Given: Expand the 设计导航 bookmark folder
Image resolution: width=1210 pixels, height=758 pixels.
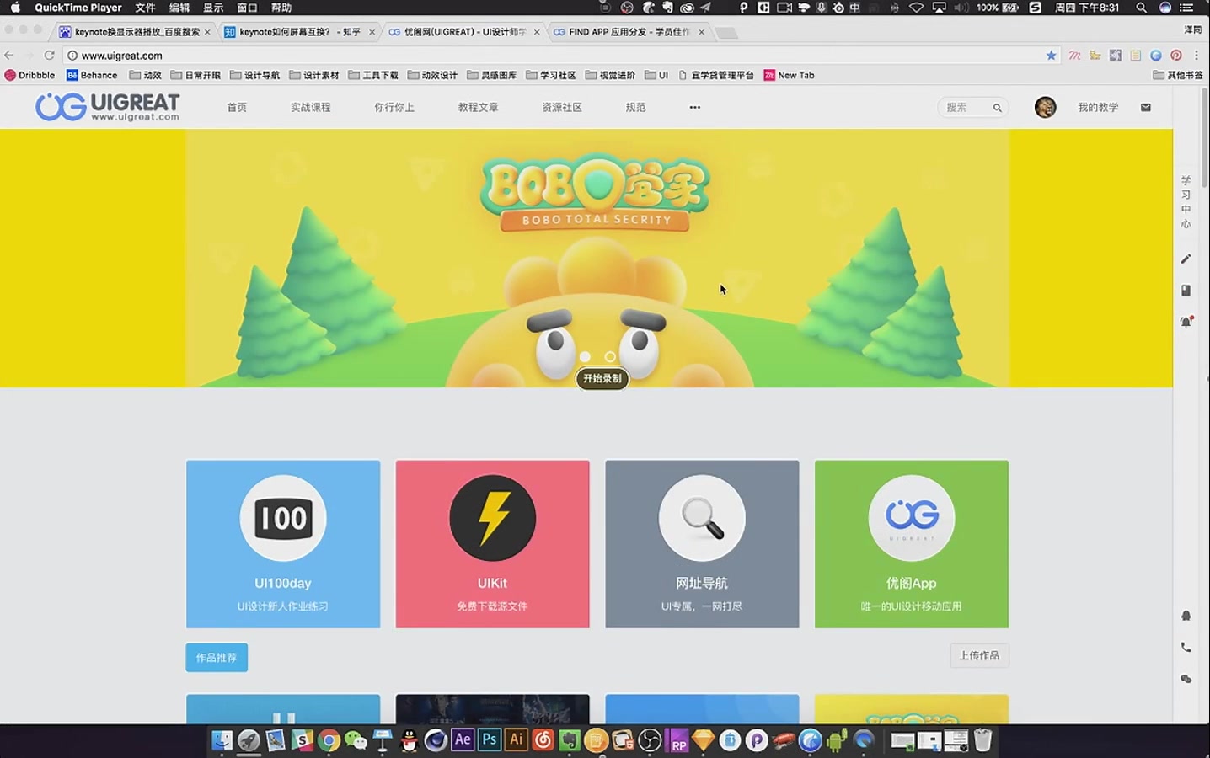Looking at the screenshot, I should (x=254, y=75).
